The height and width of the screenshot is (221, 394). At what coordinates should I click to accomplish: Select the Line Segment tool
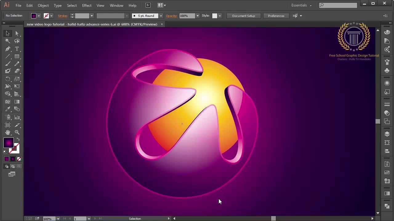point(8,56)
